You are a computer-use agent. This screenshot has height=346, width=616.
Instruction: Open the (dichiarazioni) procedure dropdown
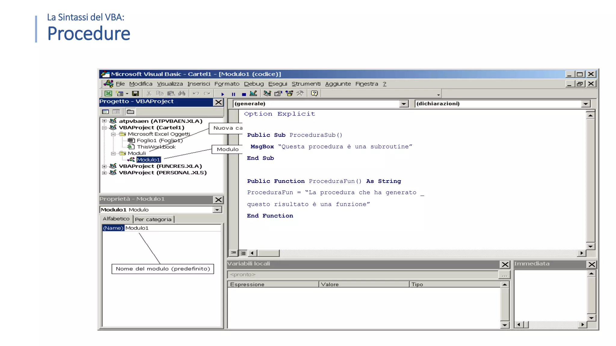[585, 104]
